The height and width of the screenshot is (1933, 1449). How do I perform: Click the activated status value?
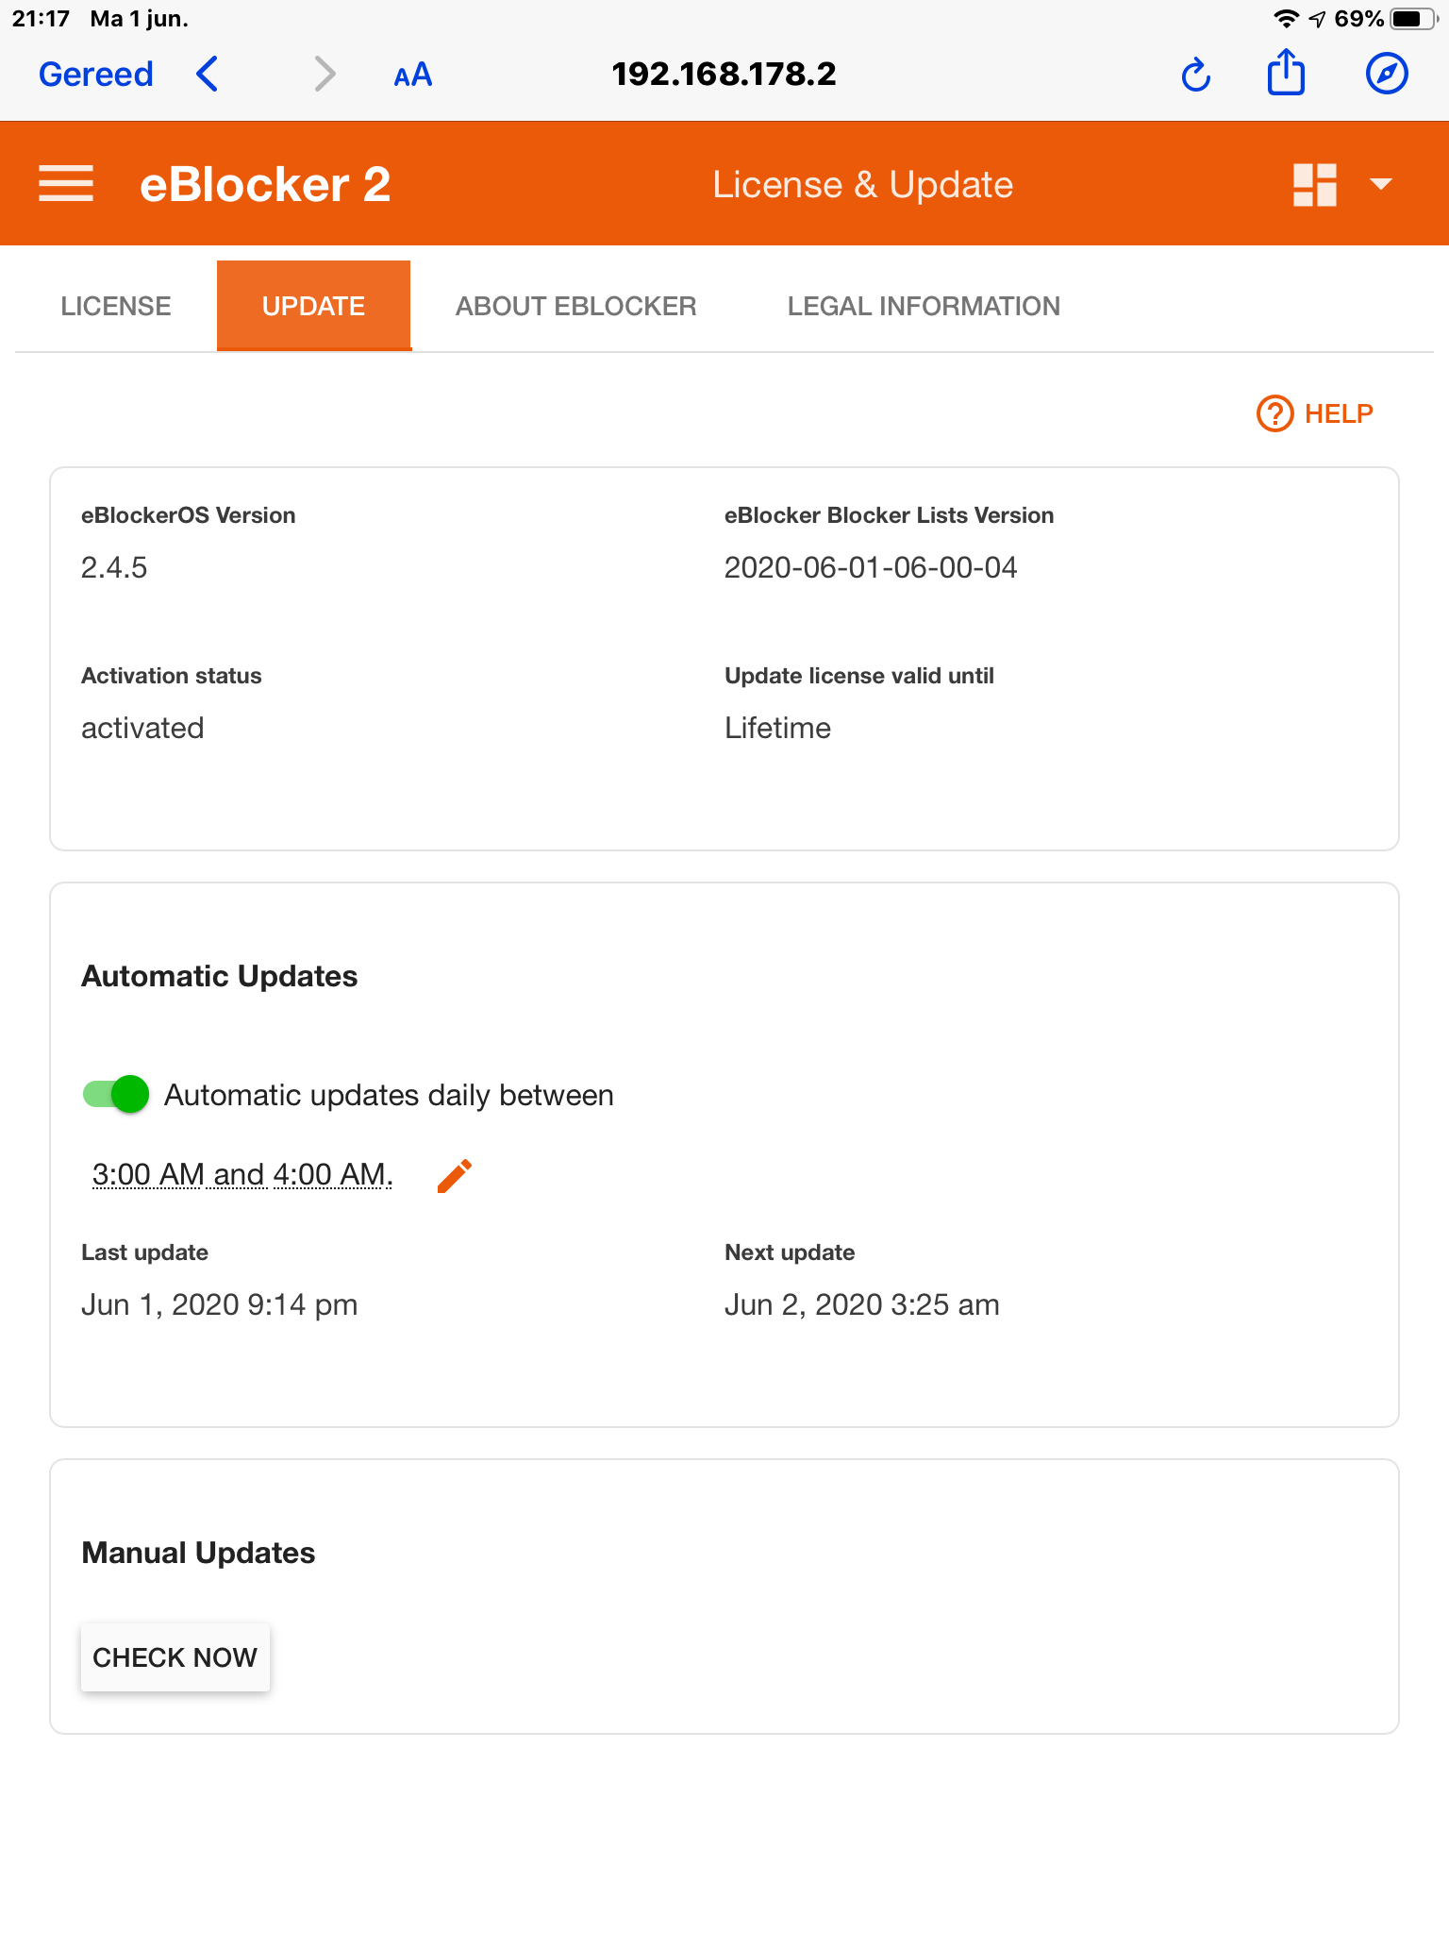(142, 728)
